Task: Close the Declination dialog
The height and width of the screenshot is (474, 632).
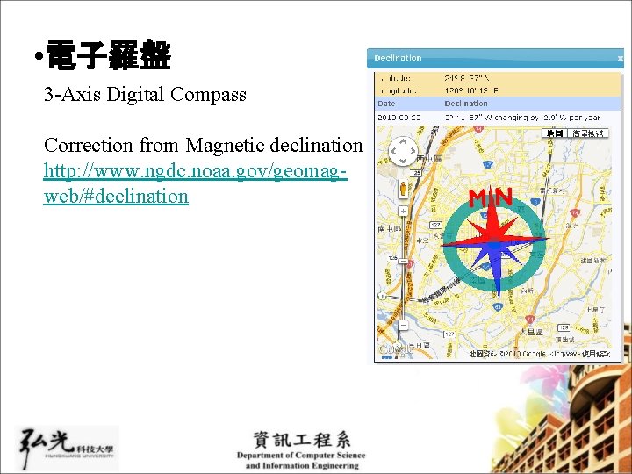Action: [x=621, y=59]
